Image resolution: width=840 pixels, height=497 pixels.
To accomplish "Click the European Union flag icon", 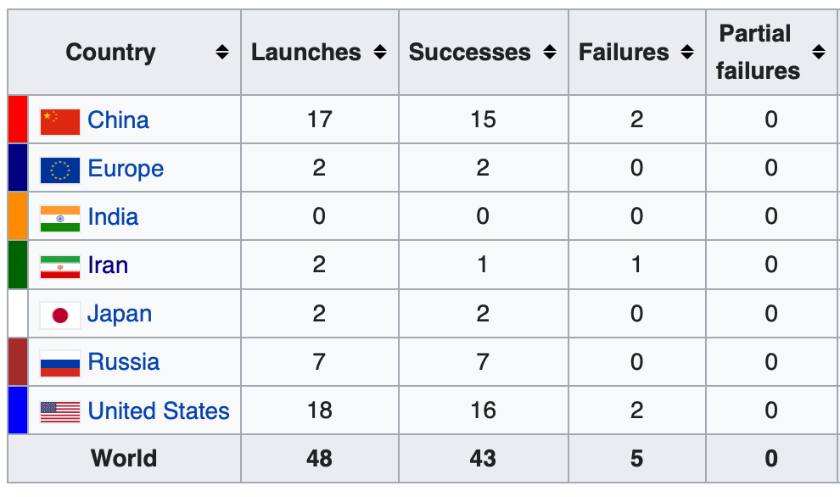I will (60, 170).
